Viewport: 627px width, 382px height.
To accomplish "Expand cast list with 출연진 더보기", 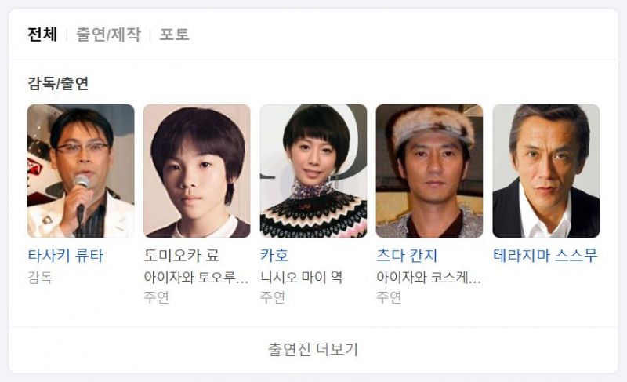I will point(313,350).
